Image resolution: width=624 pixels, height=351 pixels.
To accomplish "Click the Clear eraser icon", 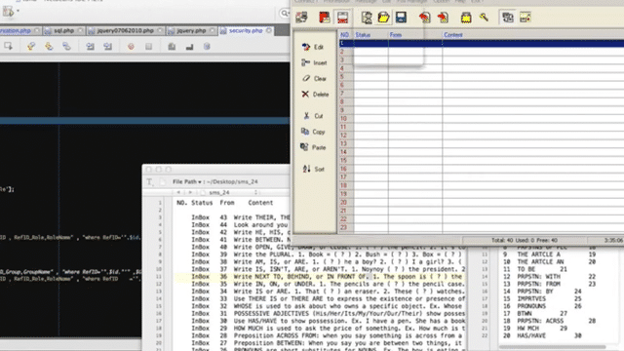I will click(x=305, y=78).
